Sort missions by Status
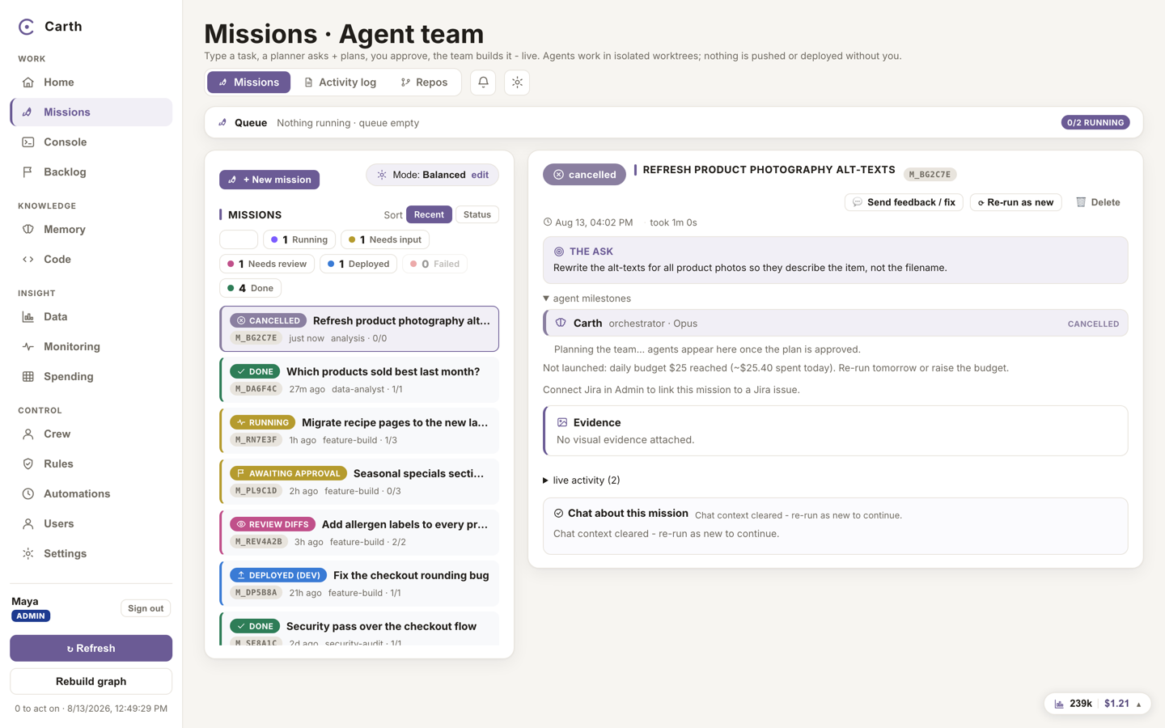1165x728 pixels. coord(477,214)
